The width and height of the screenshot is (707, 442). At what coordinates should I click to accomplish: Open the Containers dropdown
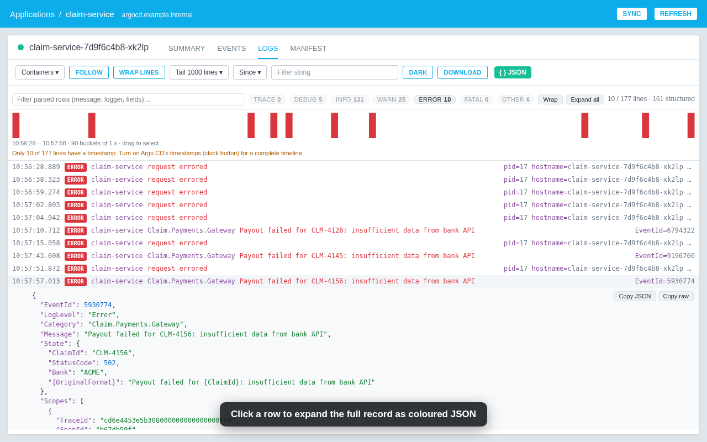tap(40, 72)
